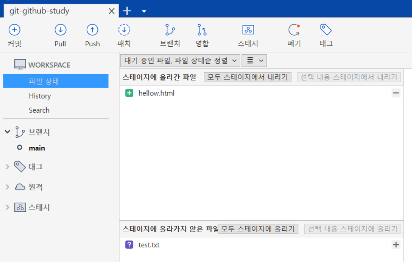Click the green added-status icon of hellow.html
Screen dimensions: 412x262
point(129,93)
